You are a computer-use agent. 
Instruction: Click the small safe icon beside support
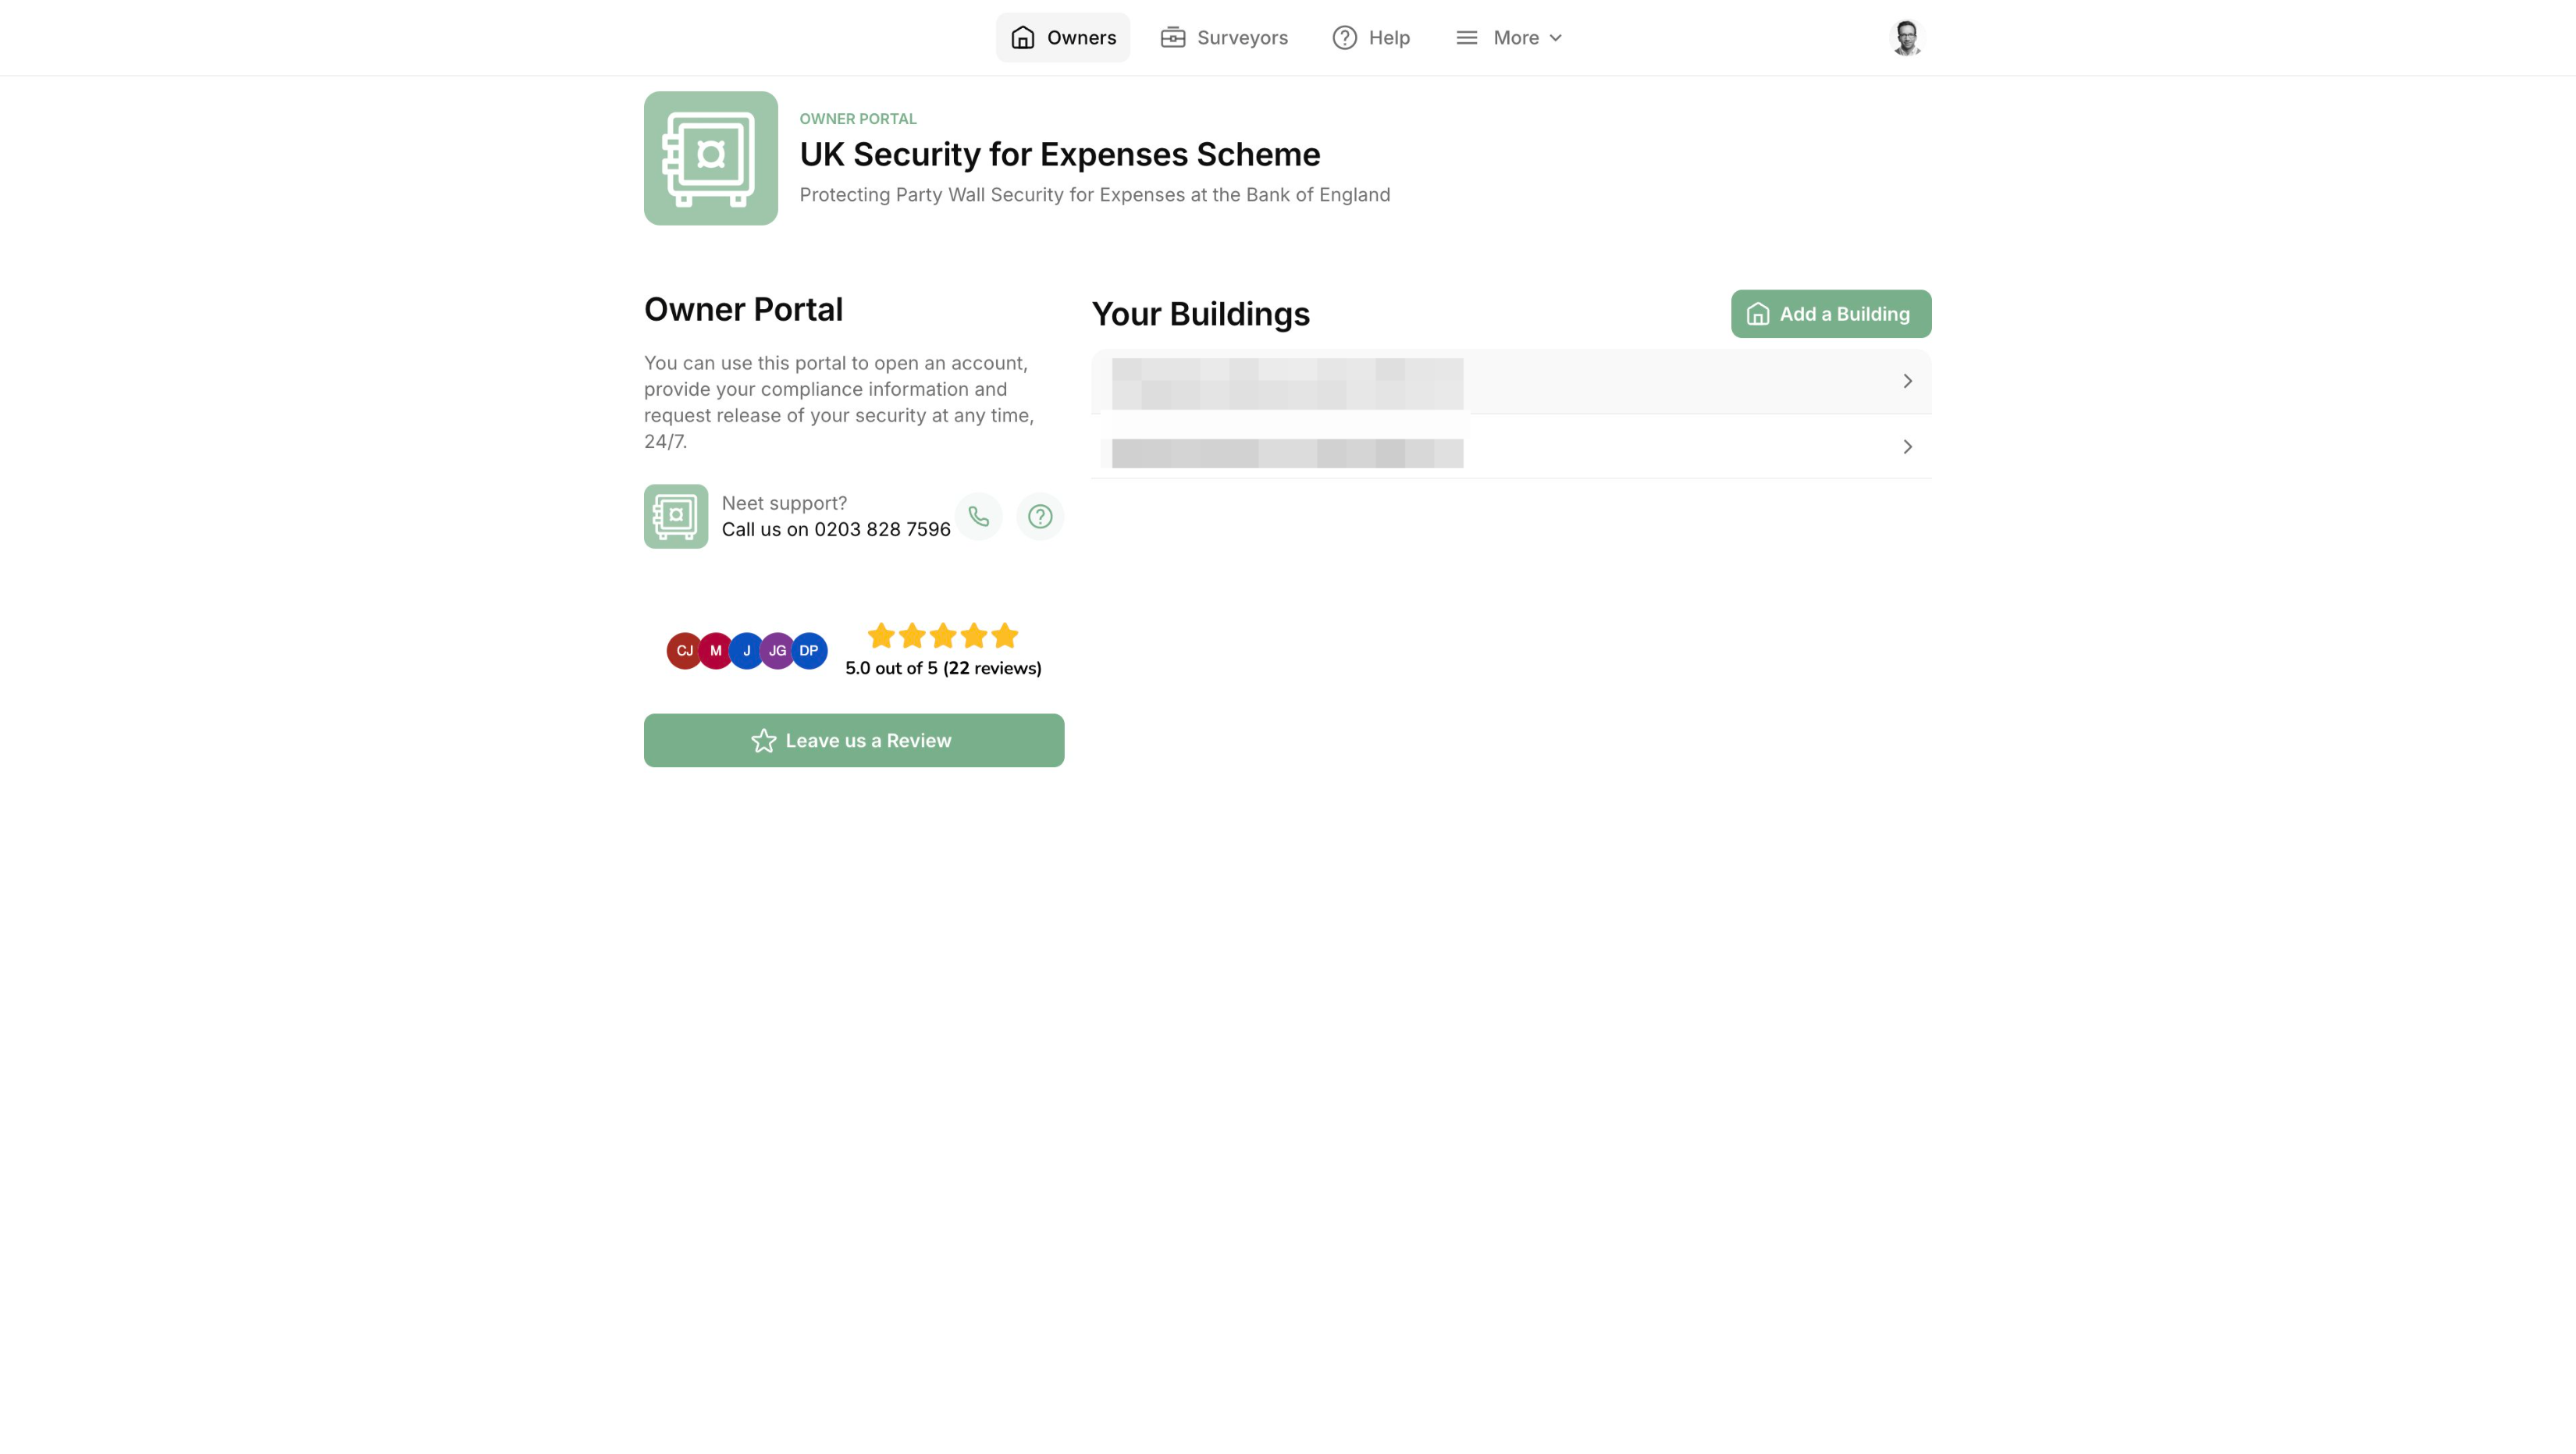[676, 516]
